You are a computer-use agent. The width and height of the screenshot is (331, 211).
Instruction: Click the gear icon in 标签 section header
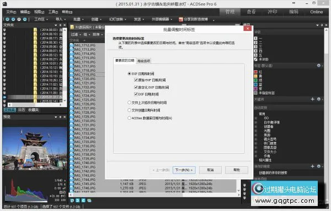click(x=319, y=66)
